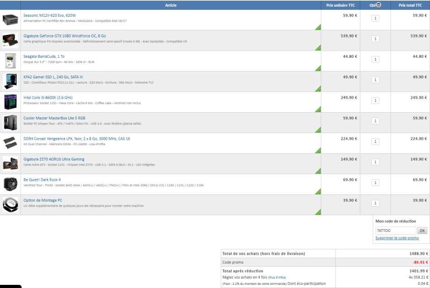Edit the quantity for Corsair Vengeance LPX

point(375,142)
